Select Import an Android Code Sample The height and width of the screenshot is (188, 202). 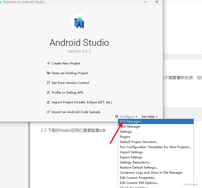coord(76,112)
